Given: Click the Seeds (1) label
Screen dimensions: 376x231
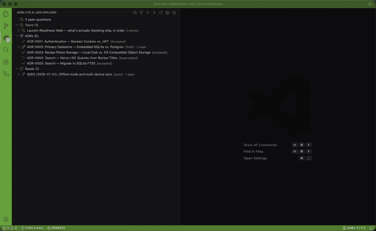Looking at the screenshot, I should (32, 69).
